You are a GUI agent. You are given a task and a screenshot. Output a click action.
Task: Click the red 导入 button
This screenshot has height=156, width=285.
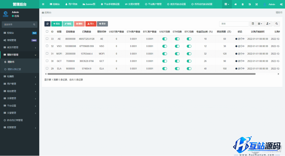point(91,24)
